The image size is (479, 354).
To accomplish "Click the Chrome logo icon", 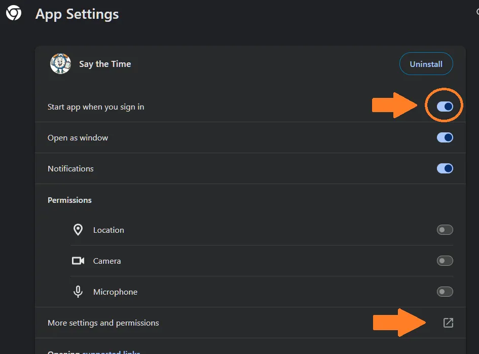I will click(x=14, y=13).
